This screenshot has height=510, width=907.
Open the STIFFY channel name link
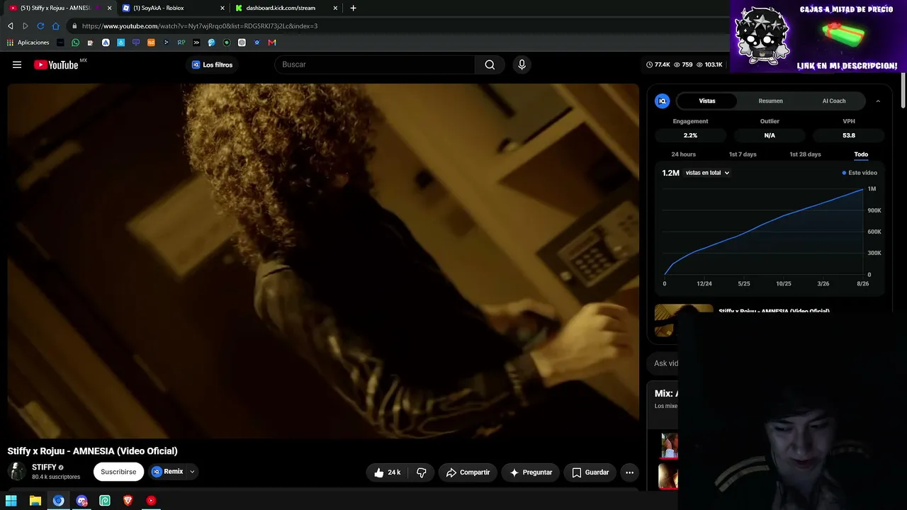(44, 467)
